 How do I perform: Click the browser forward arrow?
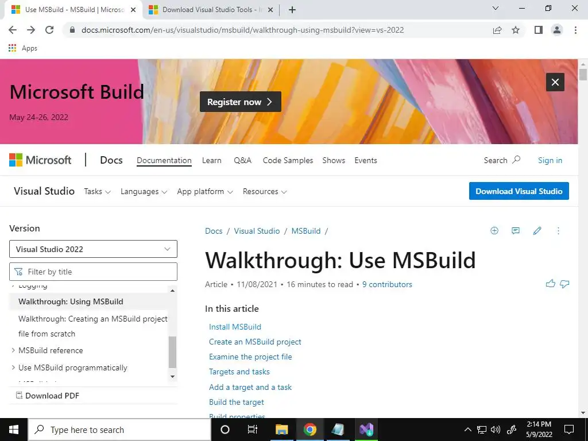point(31,30)
